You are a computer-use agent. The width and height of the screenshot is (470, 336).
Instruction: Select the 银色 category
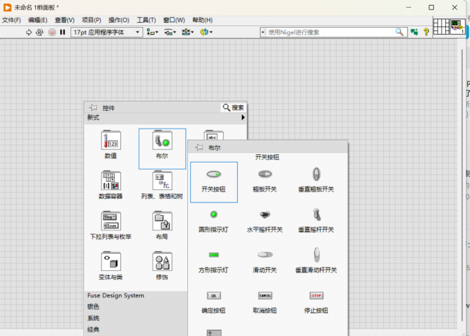[x=93, y=307]
